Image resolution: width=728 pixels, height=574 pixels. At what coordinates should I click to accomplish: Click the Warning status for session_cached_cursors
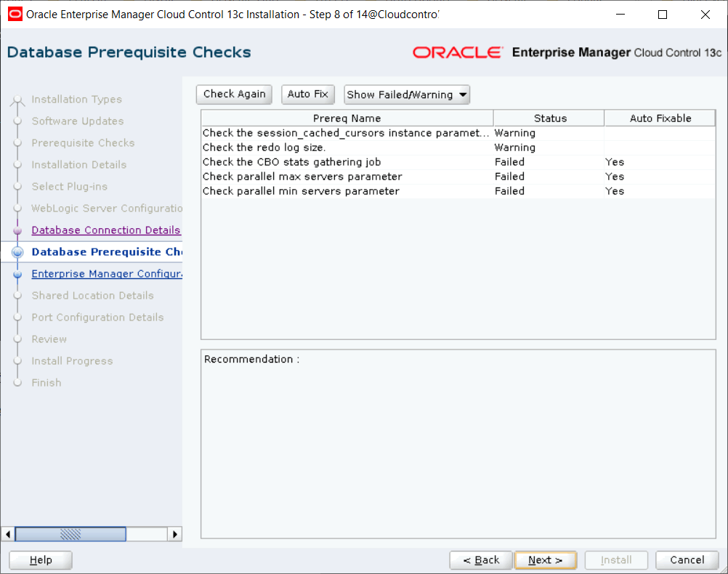pos(515,133)
